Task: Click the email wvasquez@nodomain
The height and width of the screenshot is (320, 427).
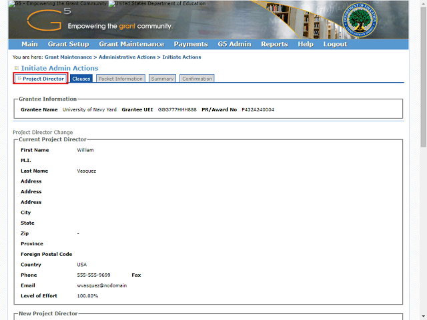Action: coord(102,285)
